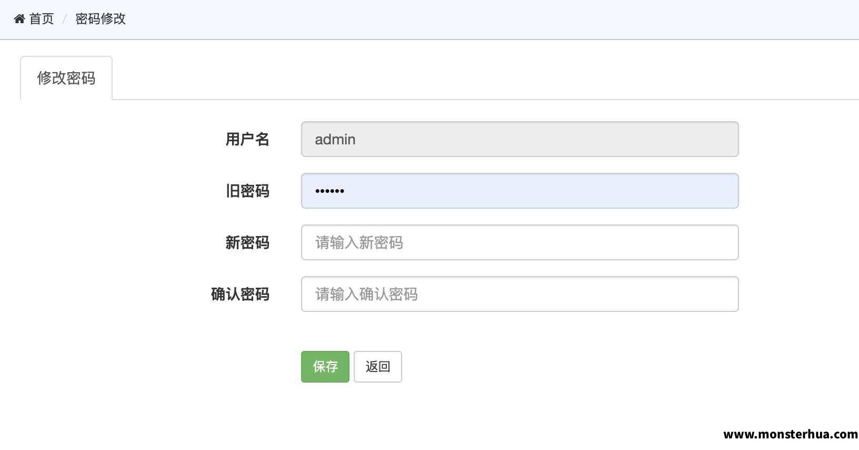Focus the 确认密码 input field
859x450 pixels.
tap(520, 294)
